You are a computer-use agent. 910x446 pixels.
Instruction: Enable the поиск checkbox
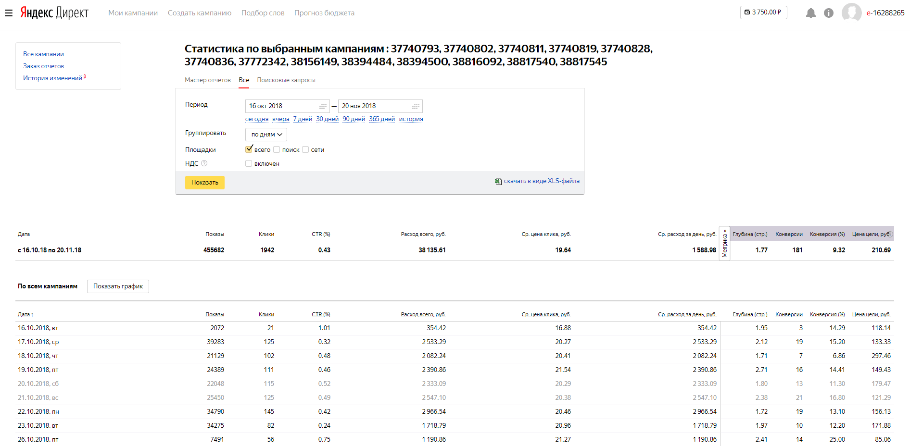coord(277,149)
